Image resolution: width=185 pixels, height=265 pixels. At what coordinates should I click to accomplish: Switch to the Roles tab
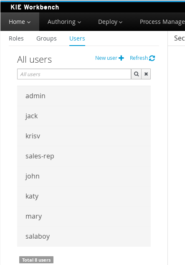(16, 38)
